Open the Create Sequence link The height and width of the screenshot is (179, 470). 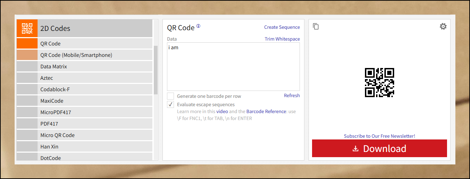click(x=282, y=27)
